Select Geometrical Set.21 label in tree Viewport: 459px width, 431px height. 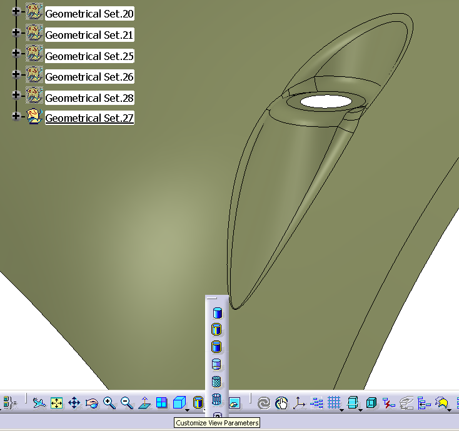click(x=89, y=35)
